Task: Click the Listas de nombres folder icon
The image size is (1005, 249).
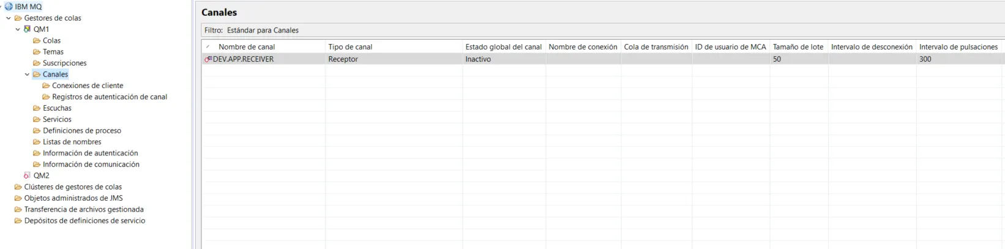Action: tap(37, 142)
